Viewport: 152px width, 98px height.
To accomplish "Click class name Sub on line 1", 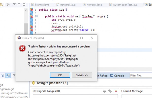I will pos(62,10).
